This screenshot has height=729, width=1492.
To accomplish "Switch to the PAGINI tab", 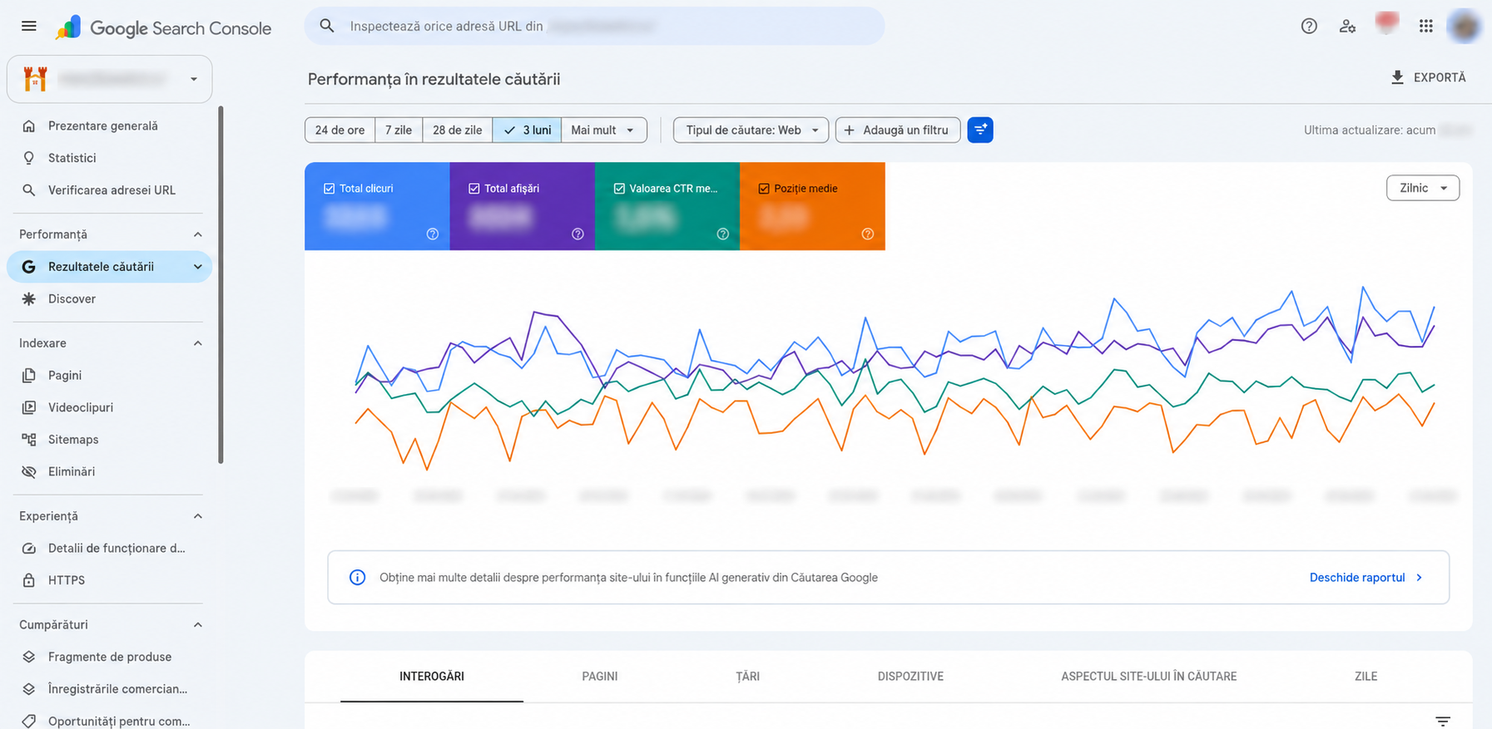I will point(599,677).
